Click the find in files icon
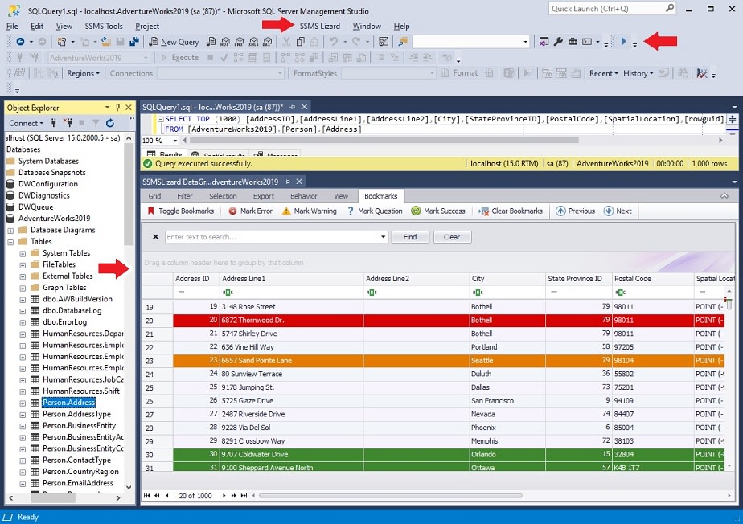The image size is (743, 524). pos(403,42)
